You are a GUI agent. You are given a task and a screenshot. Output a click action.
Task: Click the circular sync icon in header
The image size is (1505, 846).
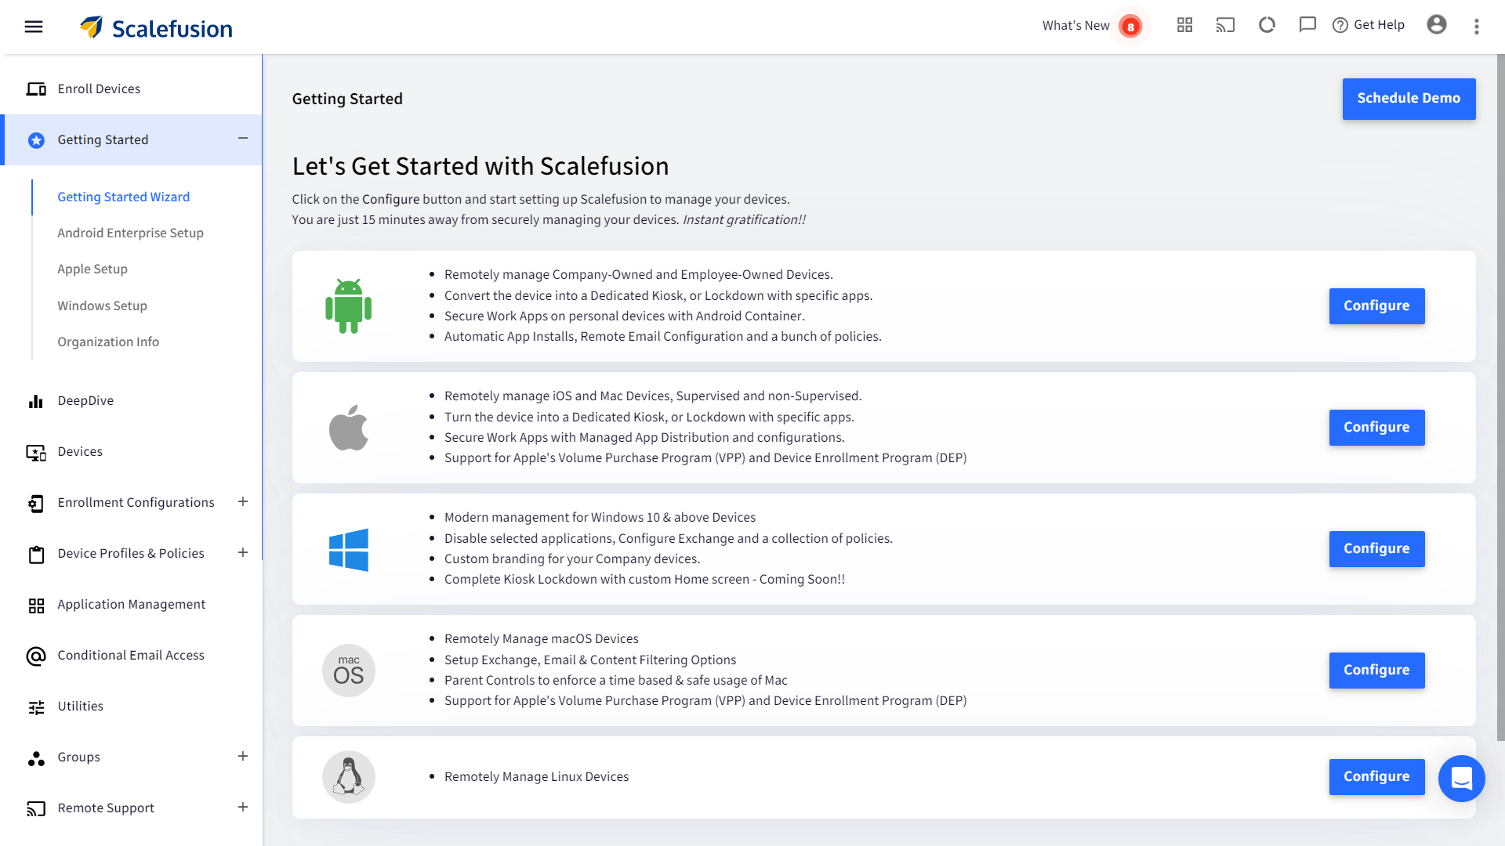pyautogui.click(x=1267, y=25)
